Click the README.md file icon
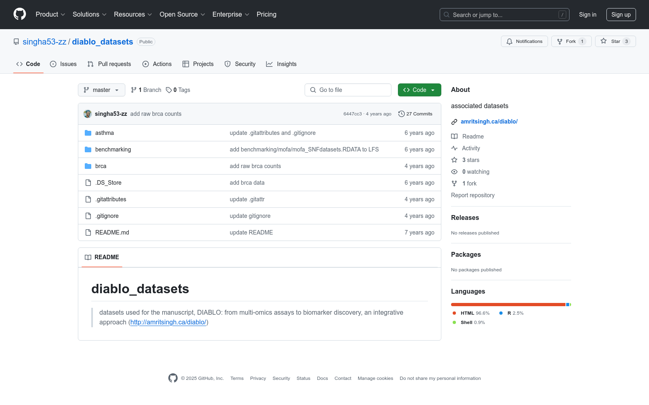The width and height of the screenshot is (649, 405). 88,232
